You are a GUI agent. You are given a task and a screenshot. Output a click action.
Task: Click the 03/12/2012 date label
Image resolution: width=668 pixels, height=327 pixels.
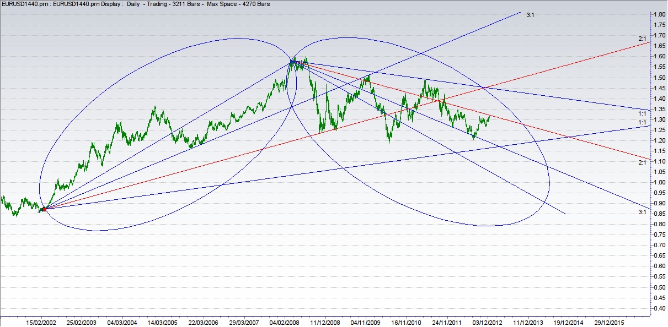click(487, 322)
